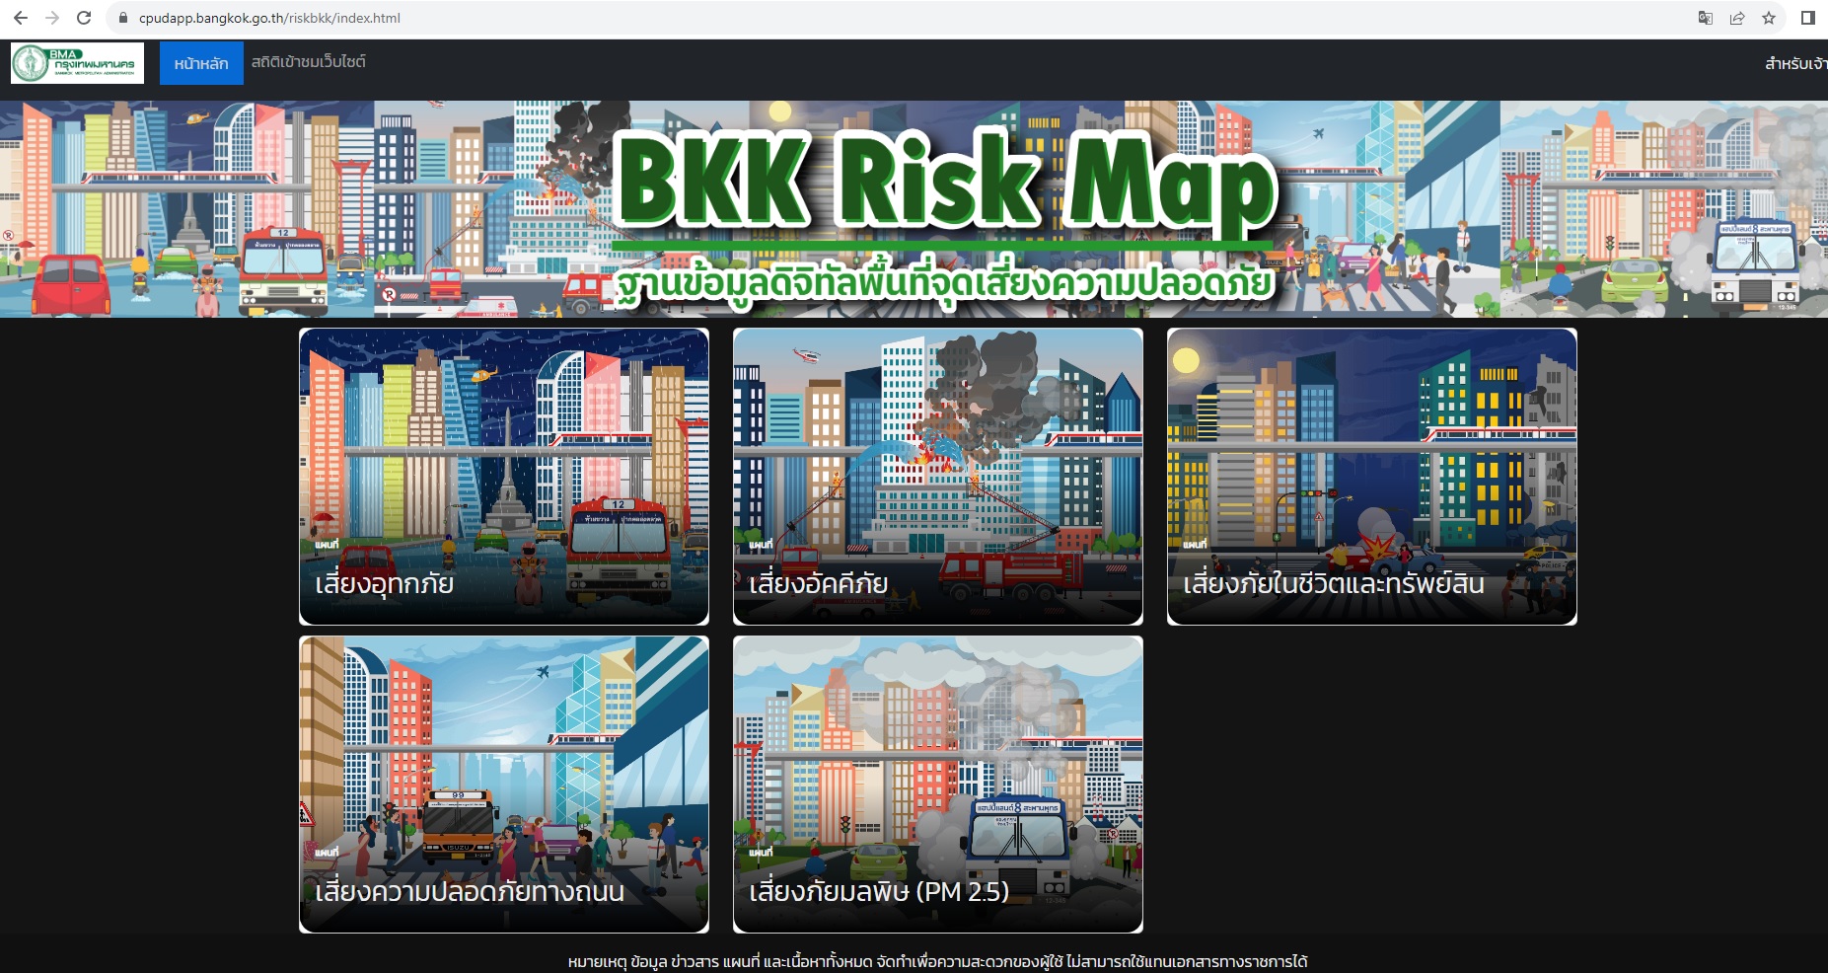Click the browser back arrow button
This screenshot has width=1828, height=973.
21,18
